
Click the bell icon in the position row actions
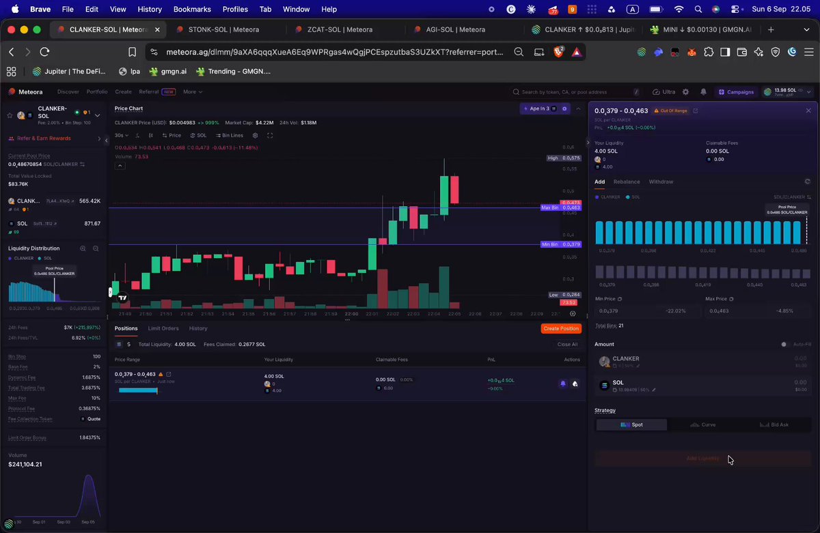pos(563,384)
